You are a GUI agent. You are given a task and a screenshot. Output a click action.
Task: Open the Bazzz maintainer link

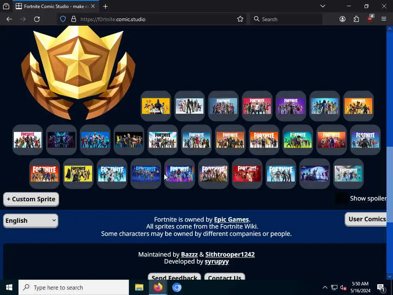(189, 254)
